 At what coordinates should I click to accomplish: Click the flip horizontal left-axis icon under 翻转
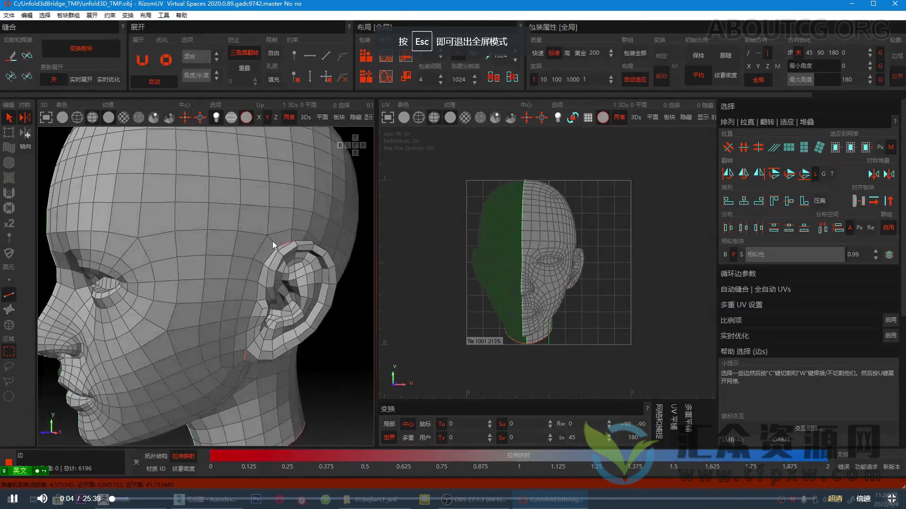[728, 174]
